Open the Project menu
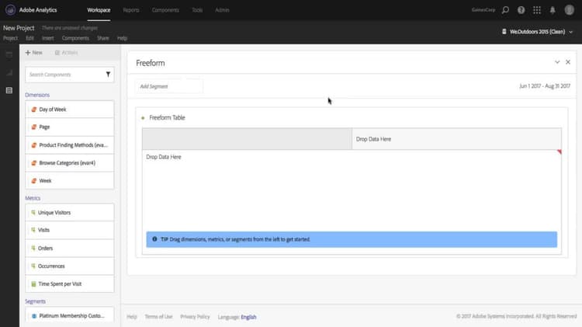 [10, 38]
